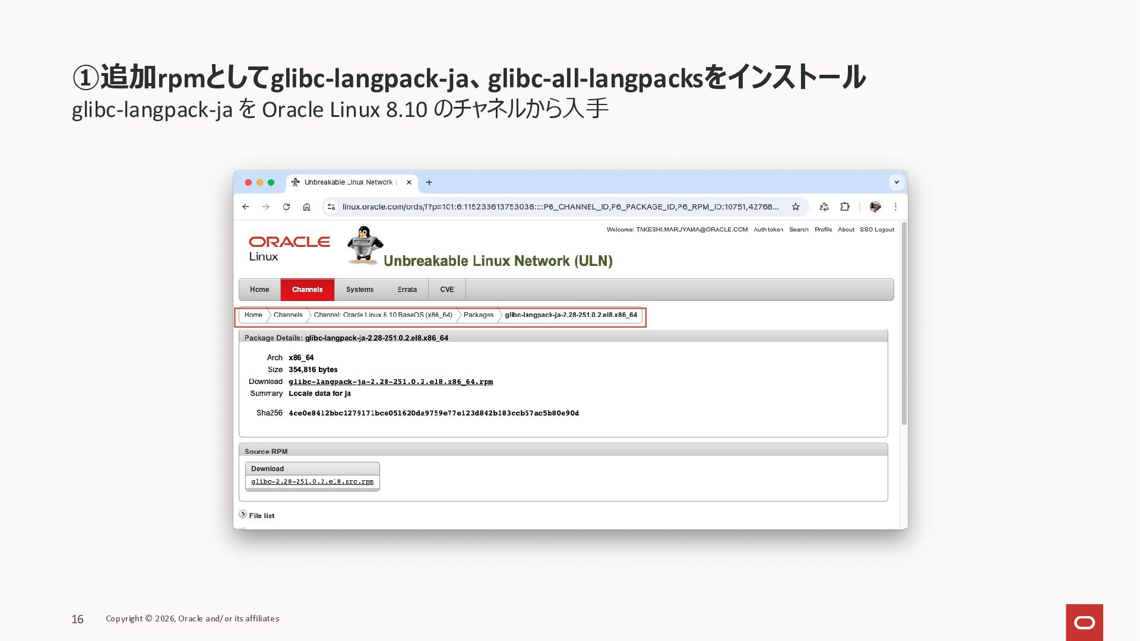This screenshot has height=641, width=1140.
Task: Click the URL address field
Action: coord(559,207)
